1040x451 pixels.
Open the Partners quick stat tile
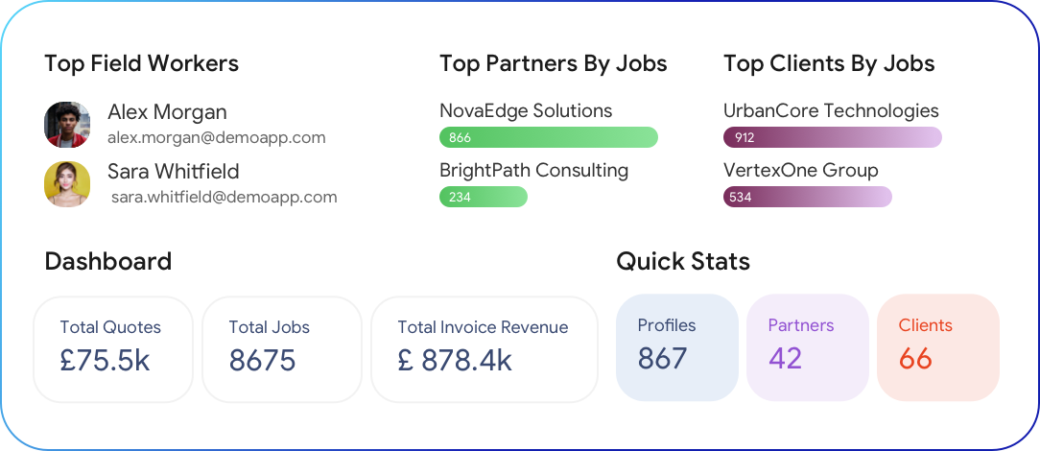pyautogui.click(x=807, y=346)
